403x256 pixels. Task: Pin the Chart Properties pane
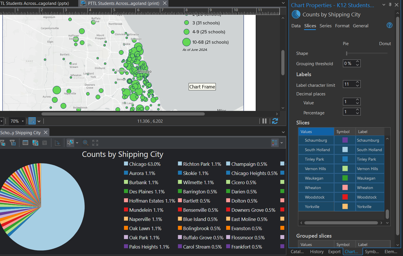click(390, 5)
